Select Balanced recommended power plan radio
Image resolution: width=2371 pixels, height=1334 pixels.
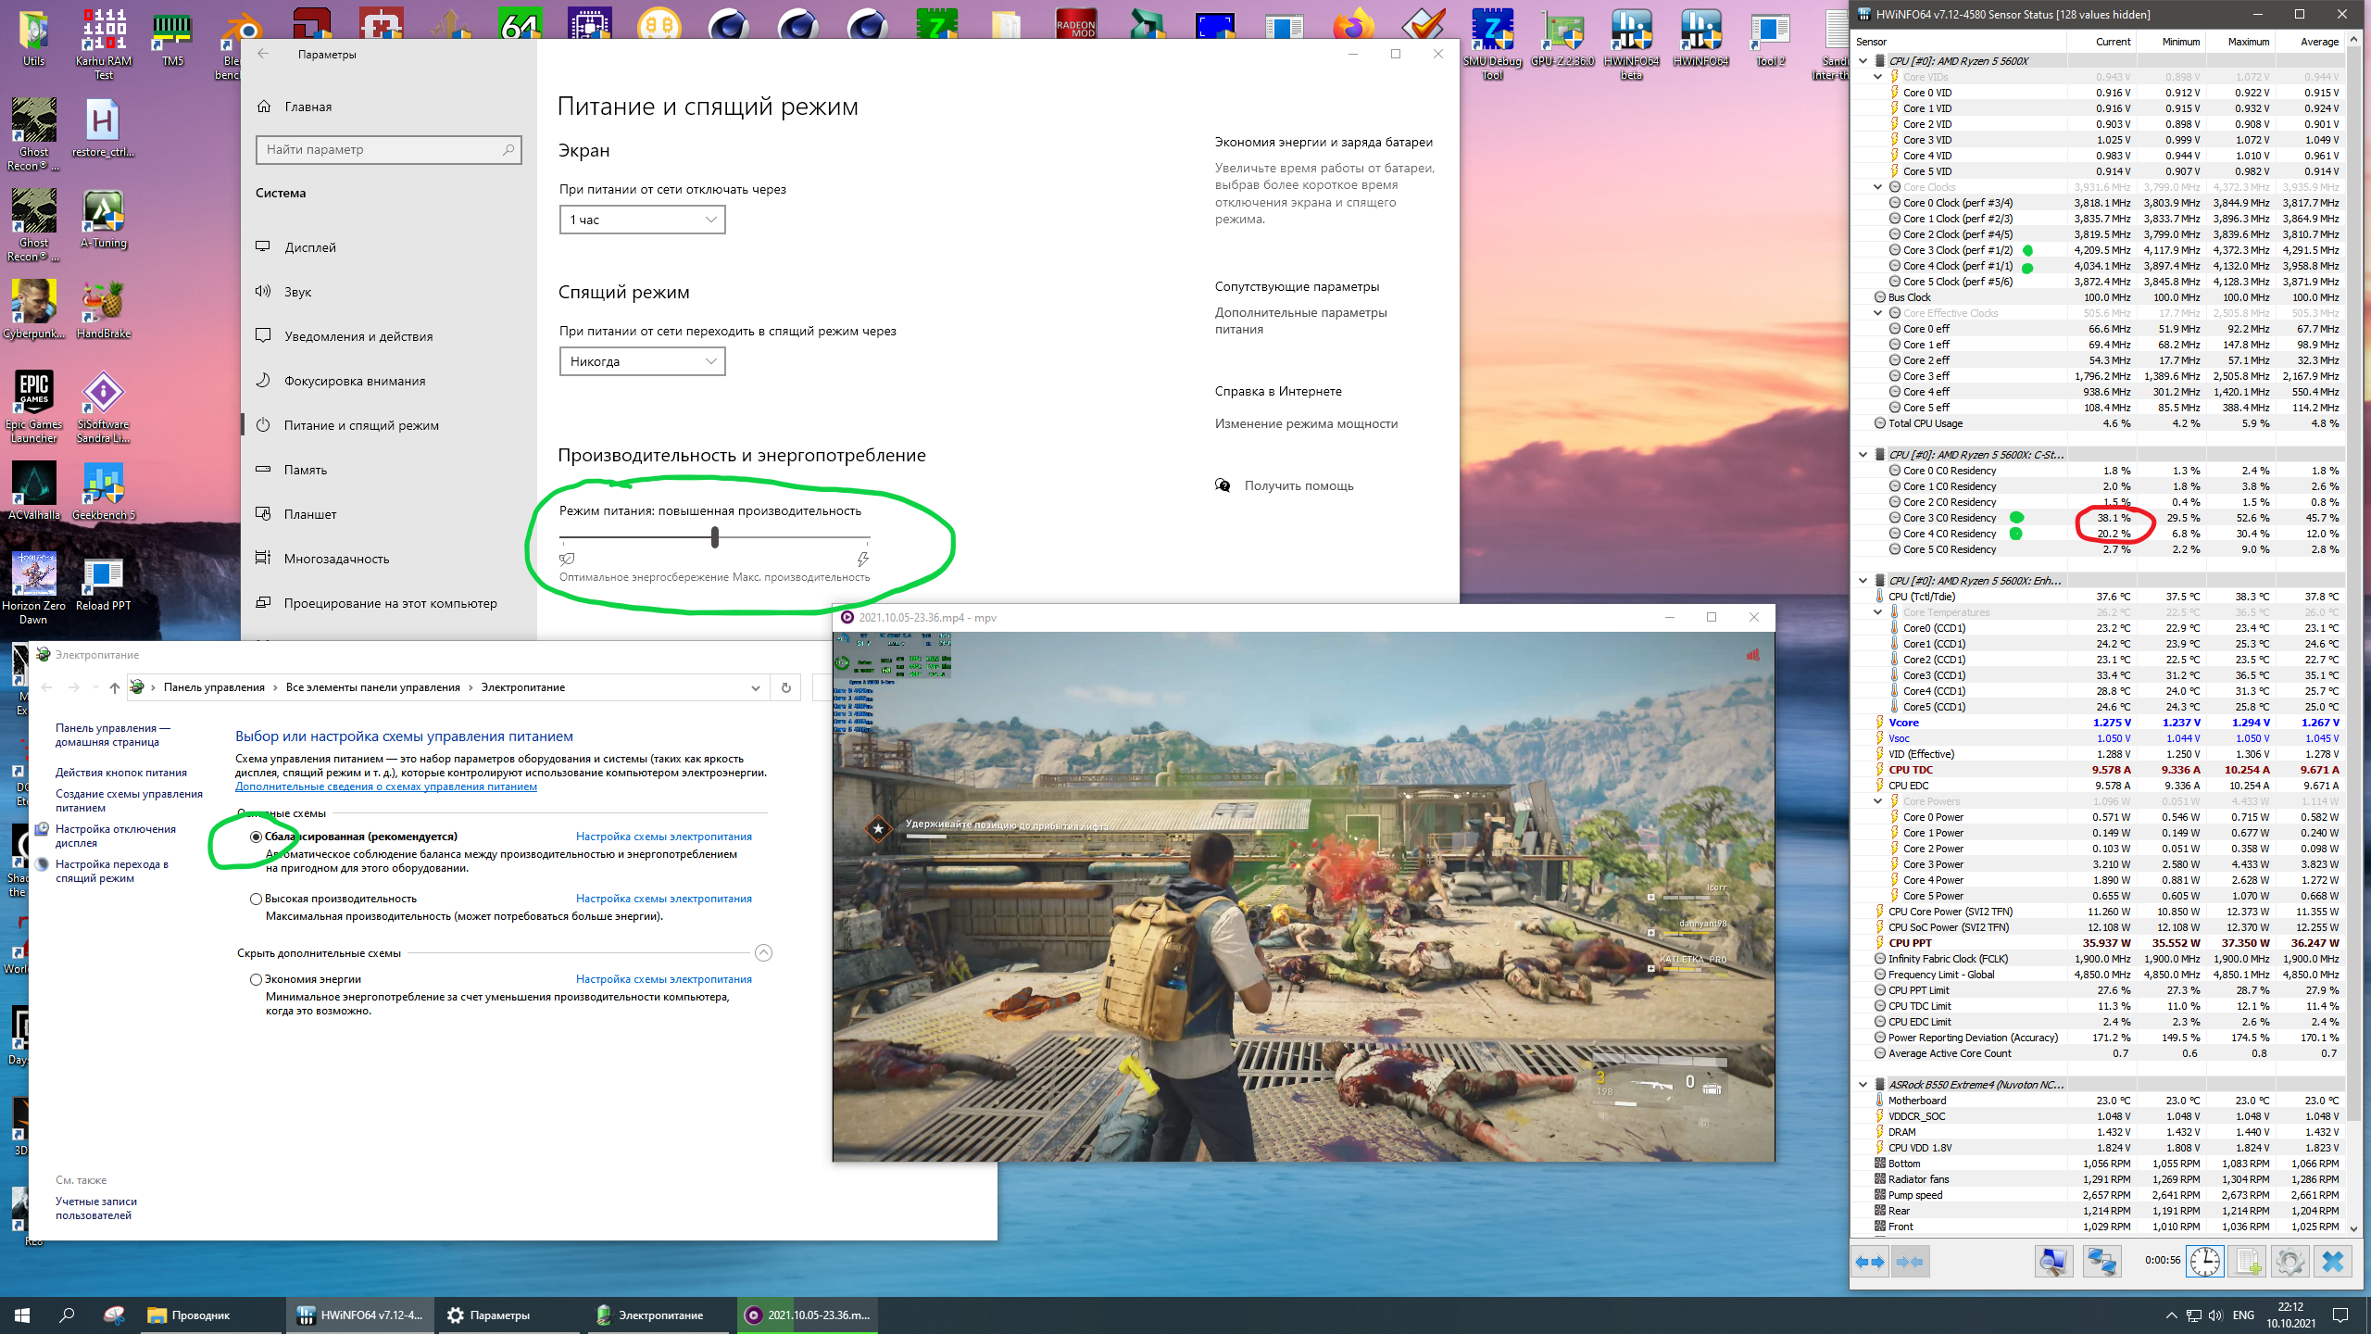pyautogui.click(x=256, y=837)
